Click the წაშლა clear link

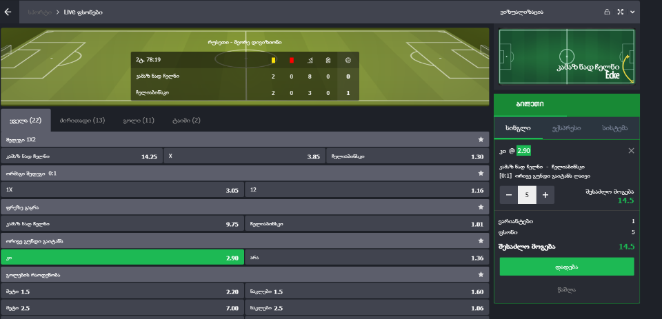point(567,290)
